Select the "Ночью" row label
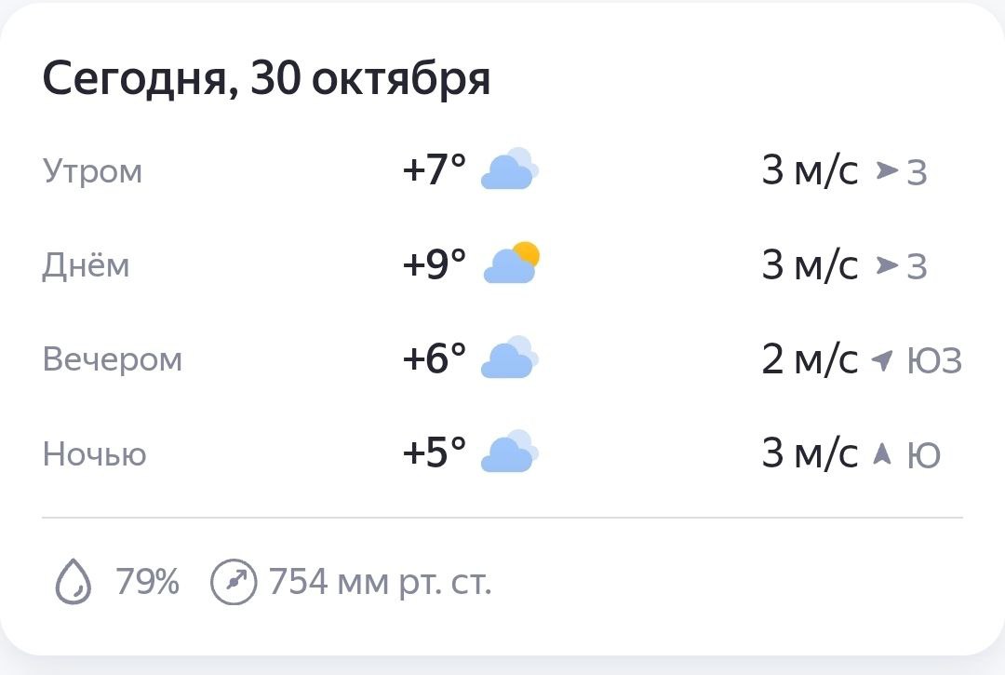Screen dimensions: 1005x675 coord(95,454)
